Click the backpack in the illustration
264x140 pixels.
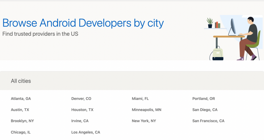pyautogui.click(x=218, y=54)
